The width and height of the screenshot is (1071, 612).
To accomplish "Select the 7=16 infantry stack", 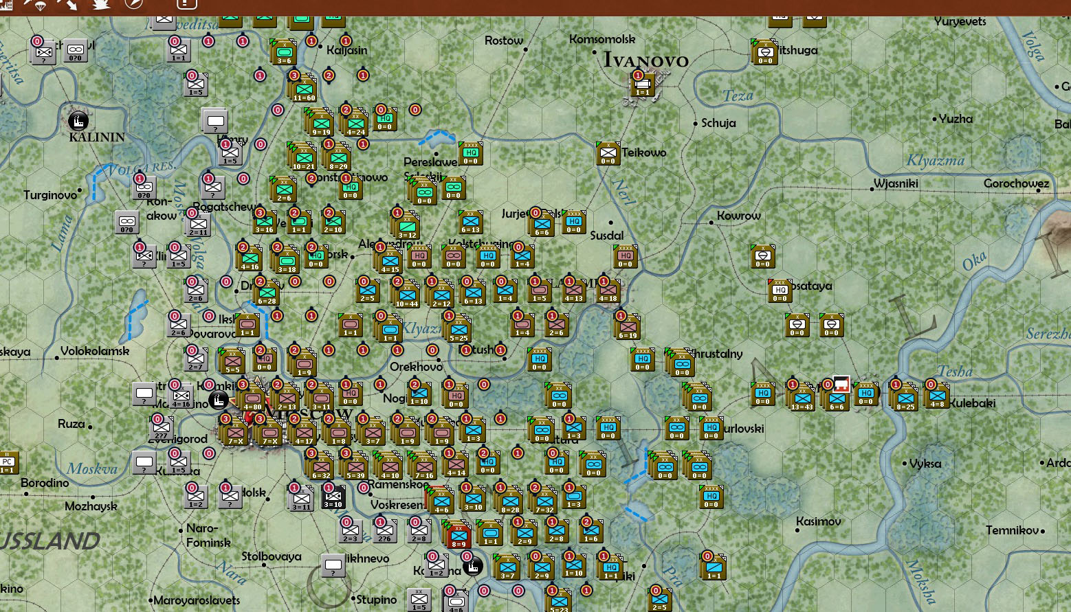I will (424, 467).
